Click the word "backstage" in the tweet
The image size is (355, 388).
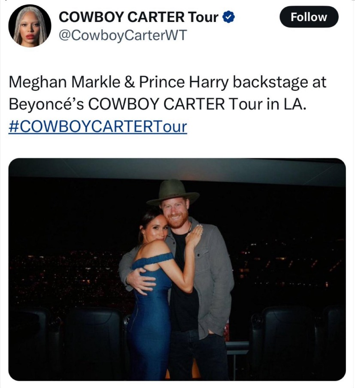274,83
